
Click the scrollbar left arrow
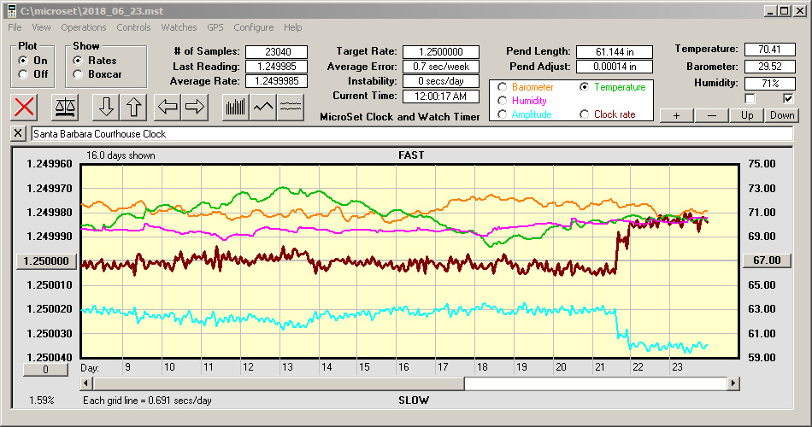pos(87,383)
